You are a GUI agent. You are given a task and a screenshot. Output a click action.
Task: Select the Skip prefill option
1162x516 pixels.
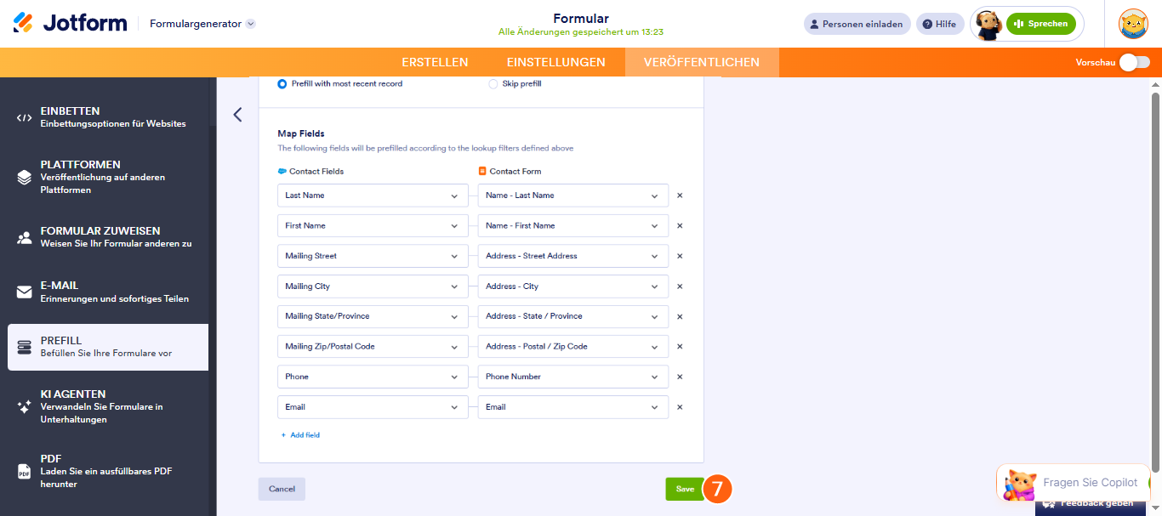[x=515, y=84]
